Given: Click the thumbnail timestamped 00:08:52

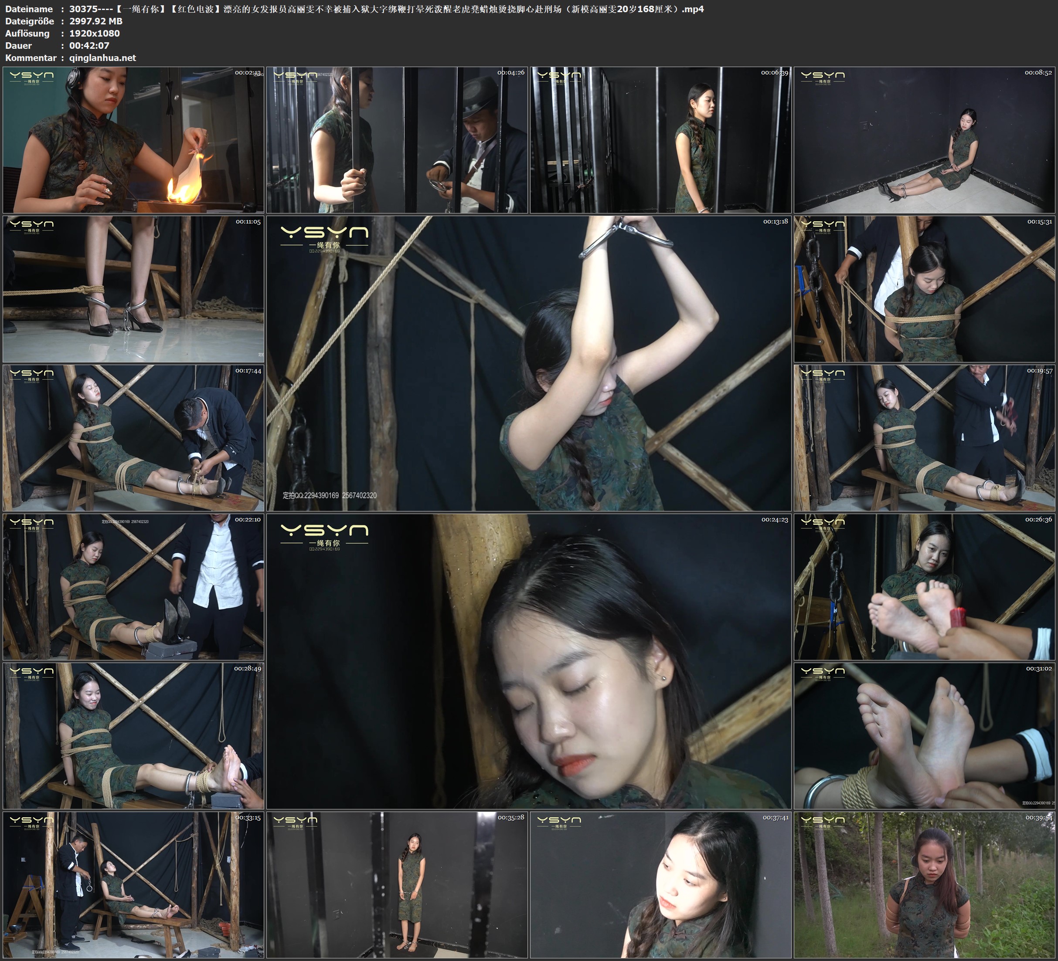Looking at the screenshot, I should point(924,139).
